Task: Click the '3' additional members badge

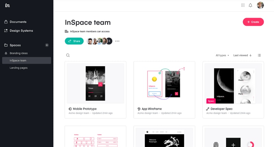Action: pyautogui.click(x=109, y=41)
